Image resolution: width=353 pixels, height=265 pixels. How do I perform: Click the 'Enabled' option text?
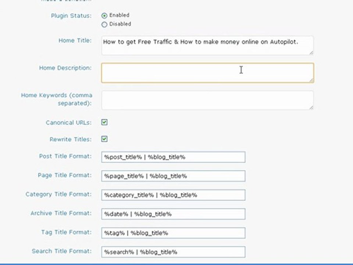coord(119,15)
